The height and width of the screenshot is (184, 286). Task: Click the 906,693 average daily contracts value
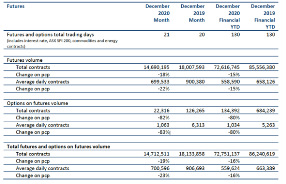[195, 168]
